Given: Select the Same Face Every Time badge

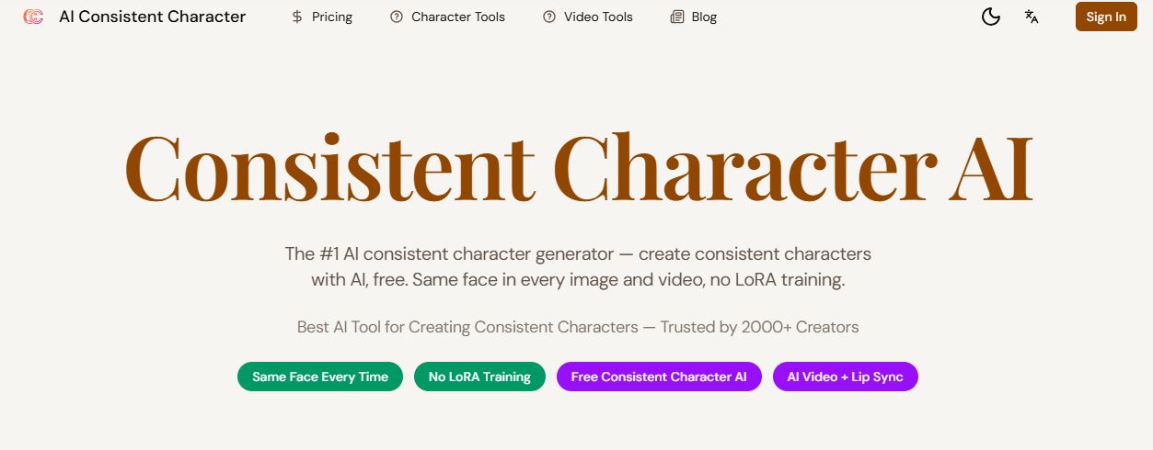Looking at the screenshot, I should [320, 377].
